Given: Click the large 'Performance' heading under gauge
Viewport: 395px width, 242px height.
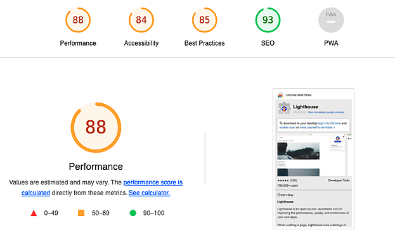Looking at the screenshot, I should click(96, 167).
